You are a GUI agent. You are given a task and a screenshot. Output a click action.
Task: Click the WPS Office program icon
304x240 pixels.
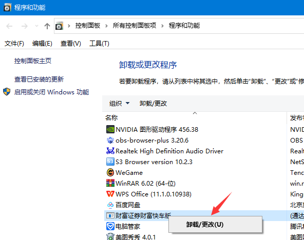pos(110,194)
